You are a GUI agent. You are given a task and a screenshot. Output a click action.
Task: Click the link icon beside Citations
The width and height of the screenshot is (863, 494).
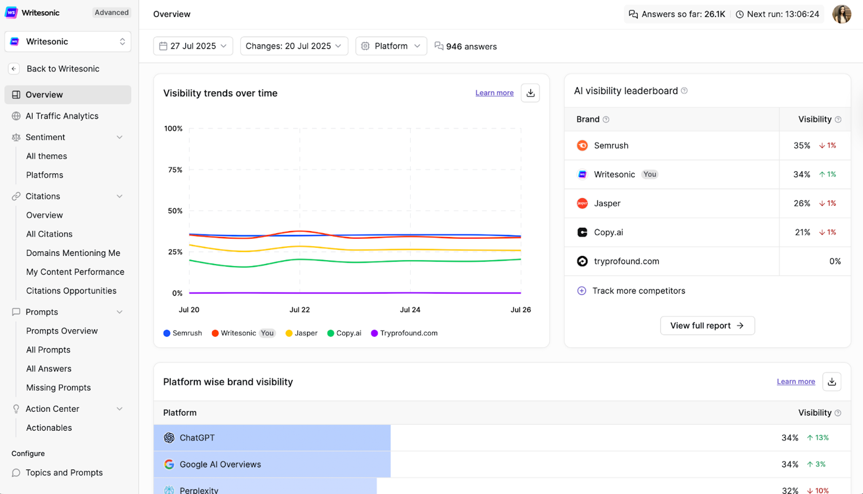(16, 196)
